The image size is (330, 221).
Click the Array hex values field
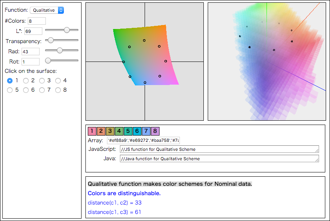point(143,140)
